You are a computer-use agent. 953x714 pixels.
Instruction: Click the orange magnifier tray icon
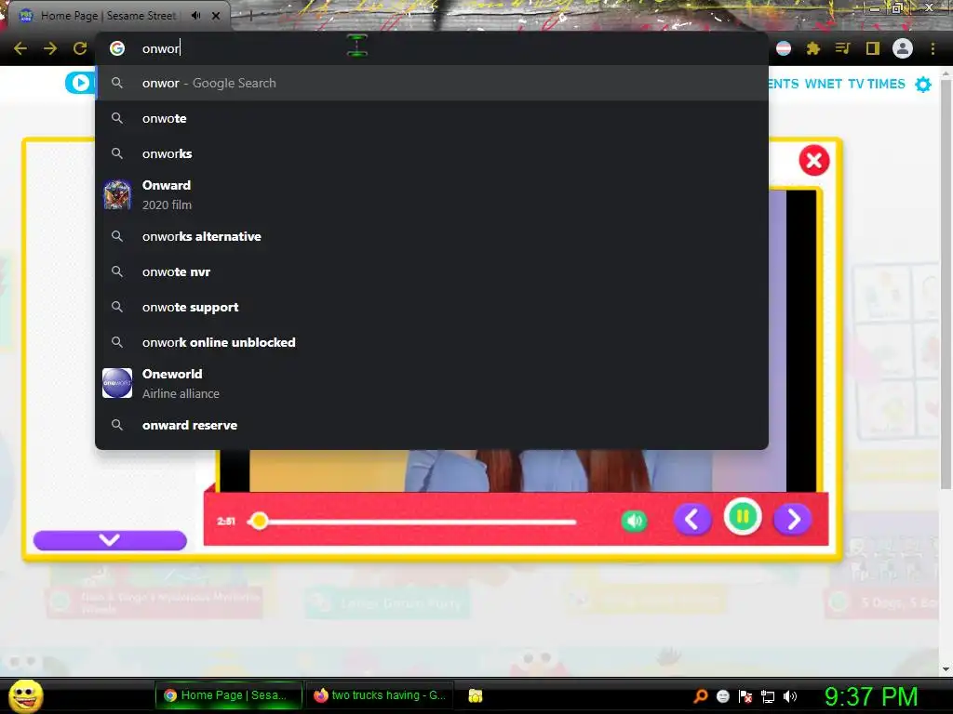[x=701, y=695]
